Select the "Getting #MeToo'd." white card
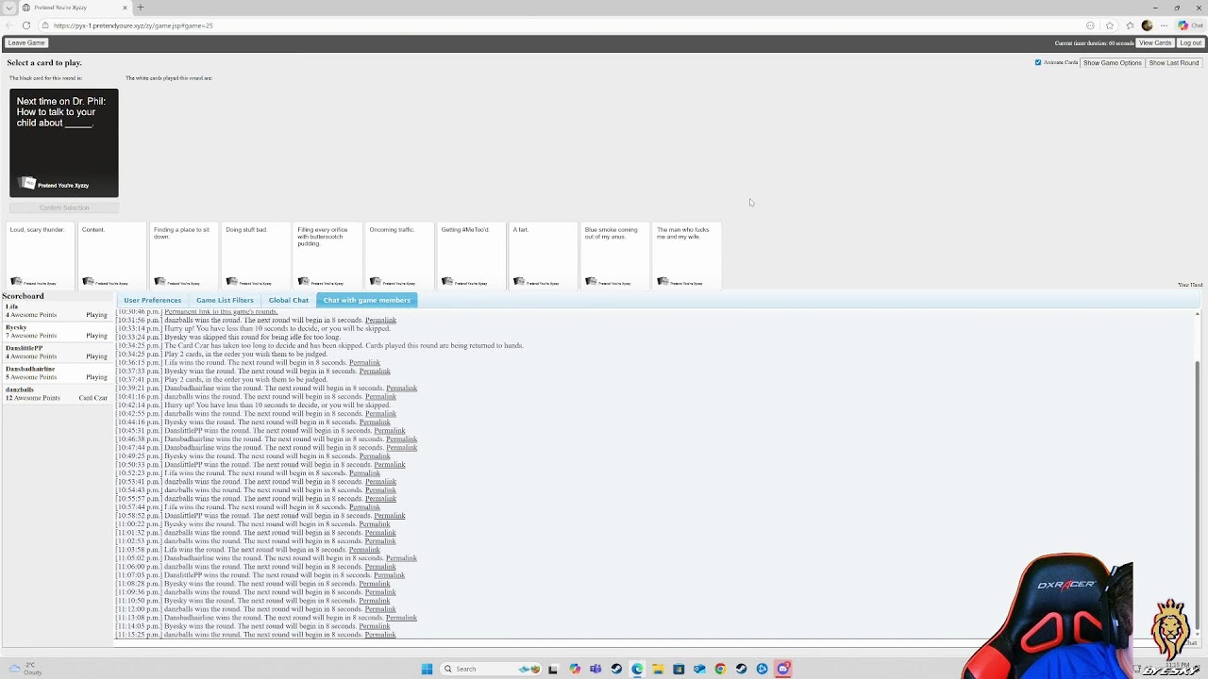Viewport: 1208px width, 679px height. point(471,255)
